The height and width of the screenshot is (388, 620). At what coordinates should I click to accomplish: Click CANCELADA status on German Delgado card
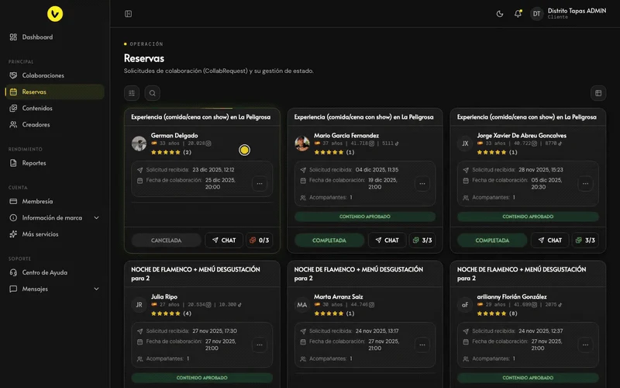[x=166, y=241]
